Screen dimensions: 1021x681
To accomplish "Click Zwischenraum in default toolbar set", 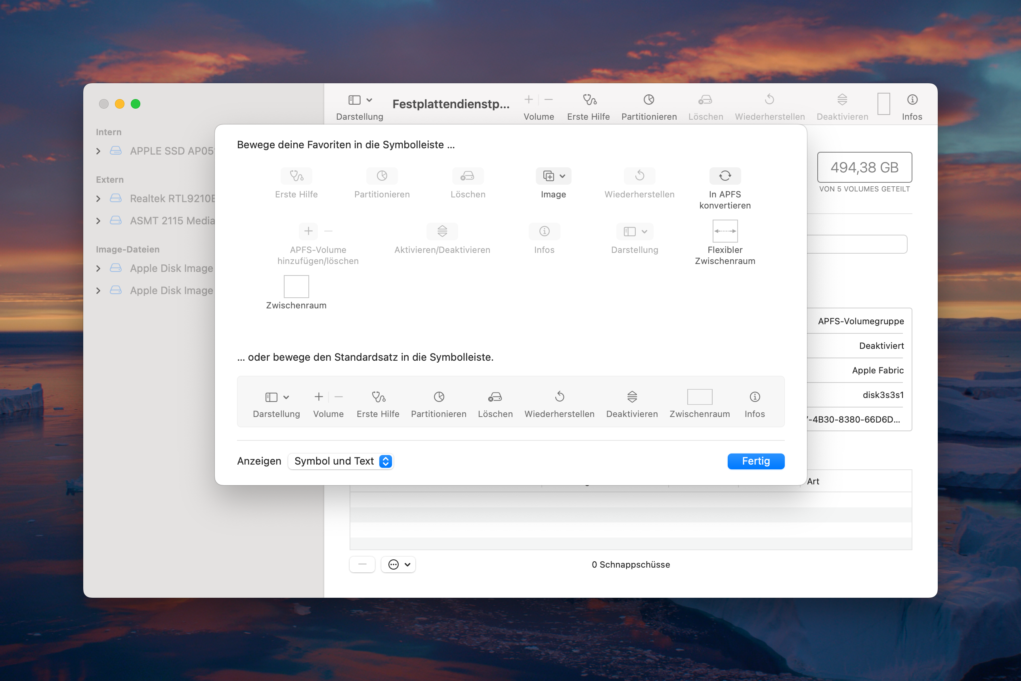I will [x=700, y=404].
